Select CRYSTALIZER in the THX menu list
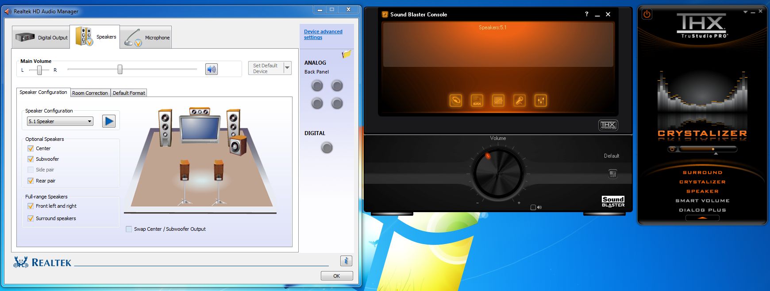The width and height of the screenshot is (770, 291). click(x=702, y=182)
